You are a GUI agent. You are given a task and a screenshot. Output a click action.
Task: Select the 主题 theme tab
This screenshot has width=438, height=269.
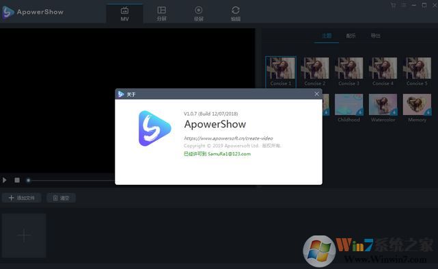327,36
